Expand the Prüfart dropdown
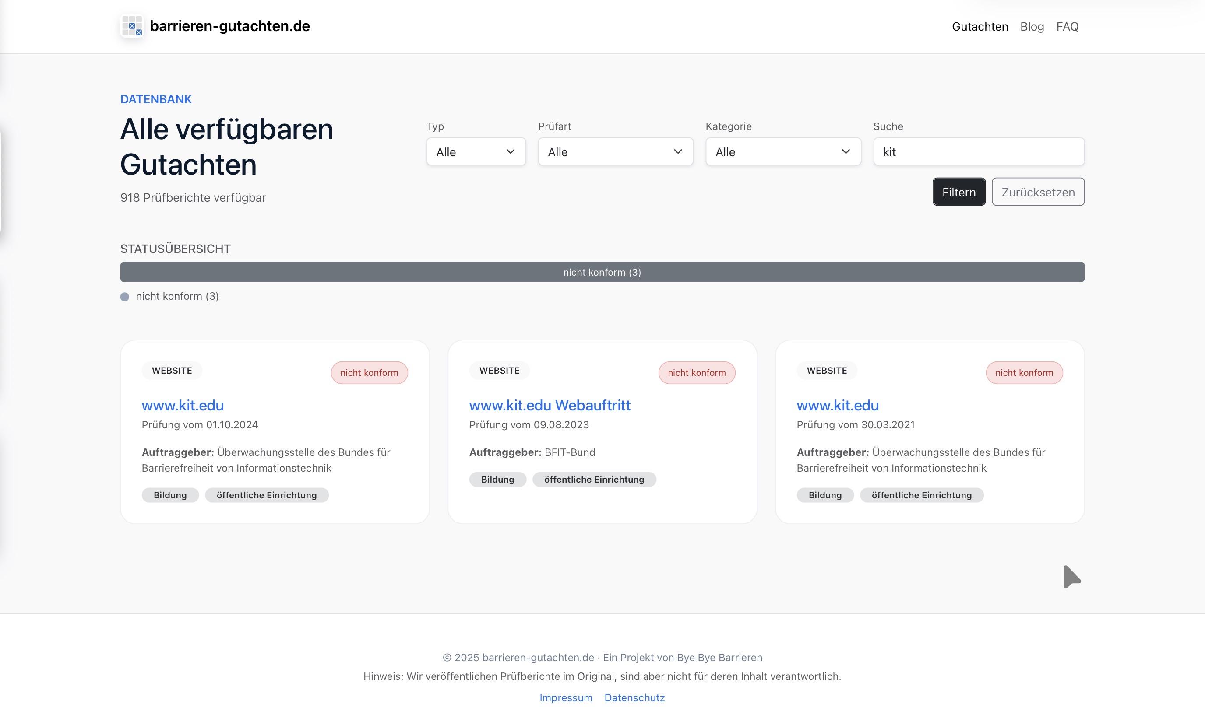Image resolution: width=1205 pixels, height=718 pixels. (x=615, y=152)
